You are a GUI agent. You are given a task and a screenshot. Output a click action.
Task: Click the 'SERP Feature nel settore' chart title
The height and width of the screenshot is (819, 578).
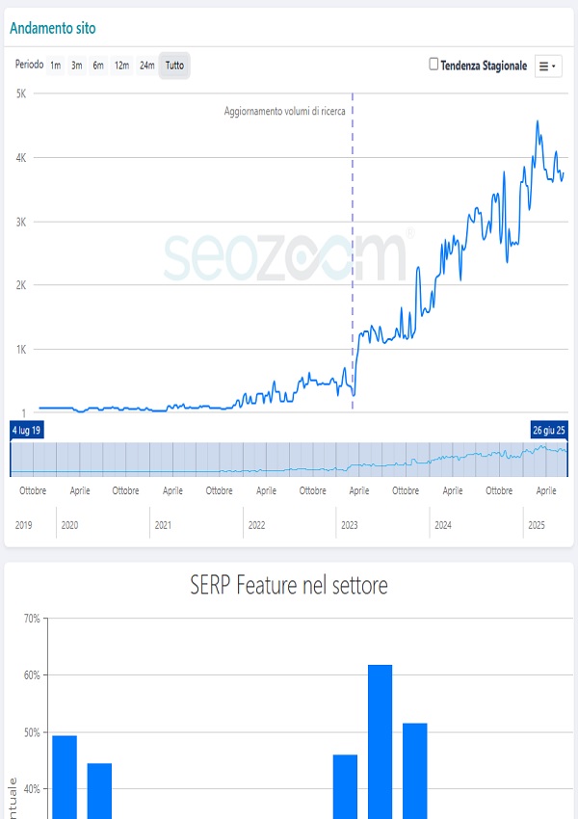288,585
